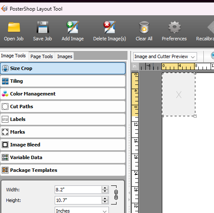Click the Clear All trash can icon
The image size is (214, 213).
point(144,27)
